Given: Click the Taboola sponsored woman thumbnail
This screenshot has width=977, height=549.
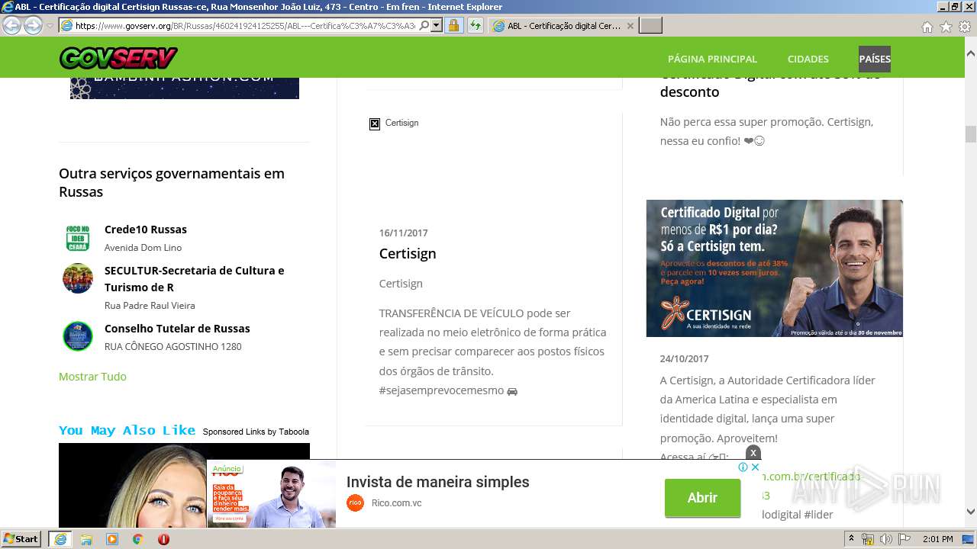Looking at the screenshot, I should click(x=184, y=486).
